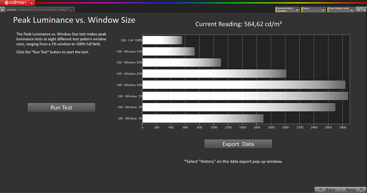Select the 100 - Full 100% bar
The width and height of the screenshot is (367, 193).
[x=162, y=40]
